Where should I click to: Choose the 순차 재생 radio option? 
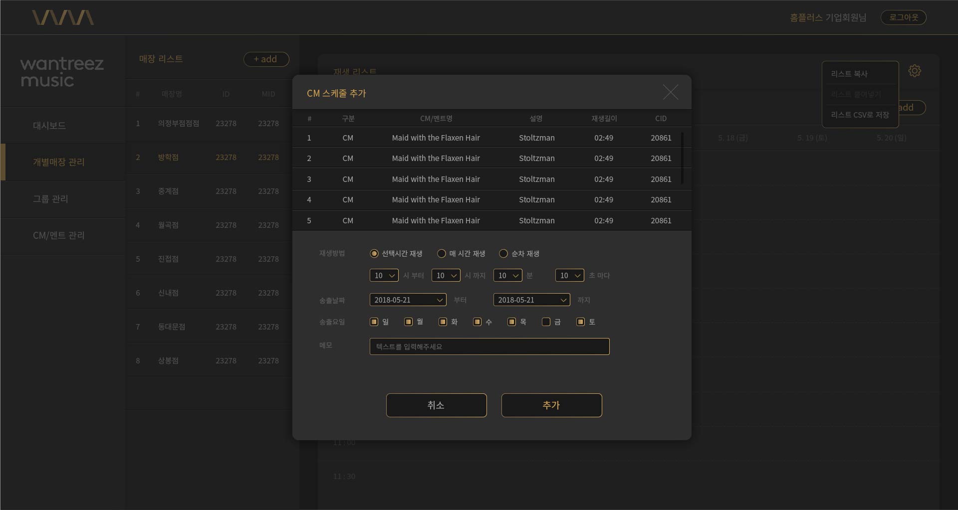[x=503, y=254]
